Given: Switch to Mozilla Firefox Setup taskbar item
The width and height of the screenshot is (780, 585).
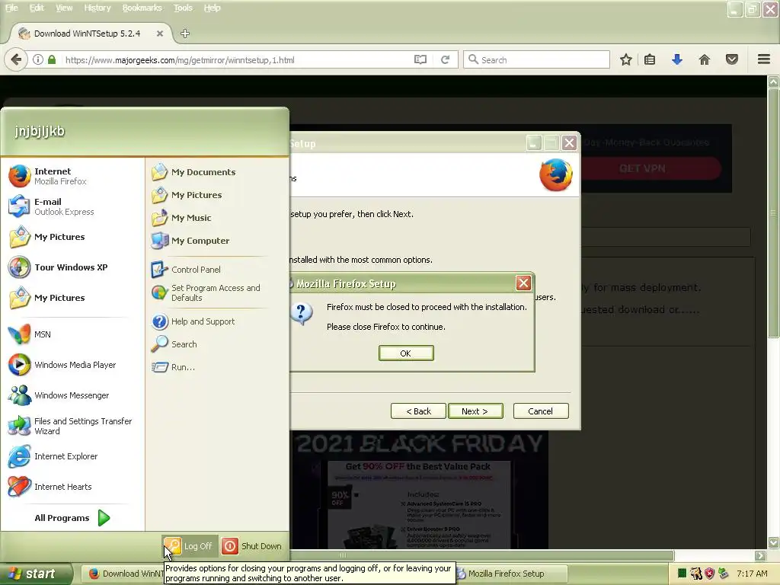Looking at the screenshot, I should 511,574.
